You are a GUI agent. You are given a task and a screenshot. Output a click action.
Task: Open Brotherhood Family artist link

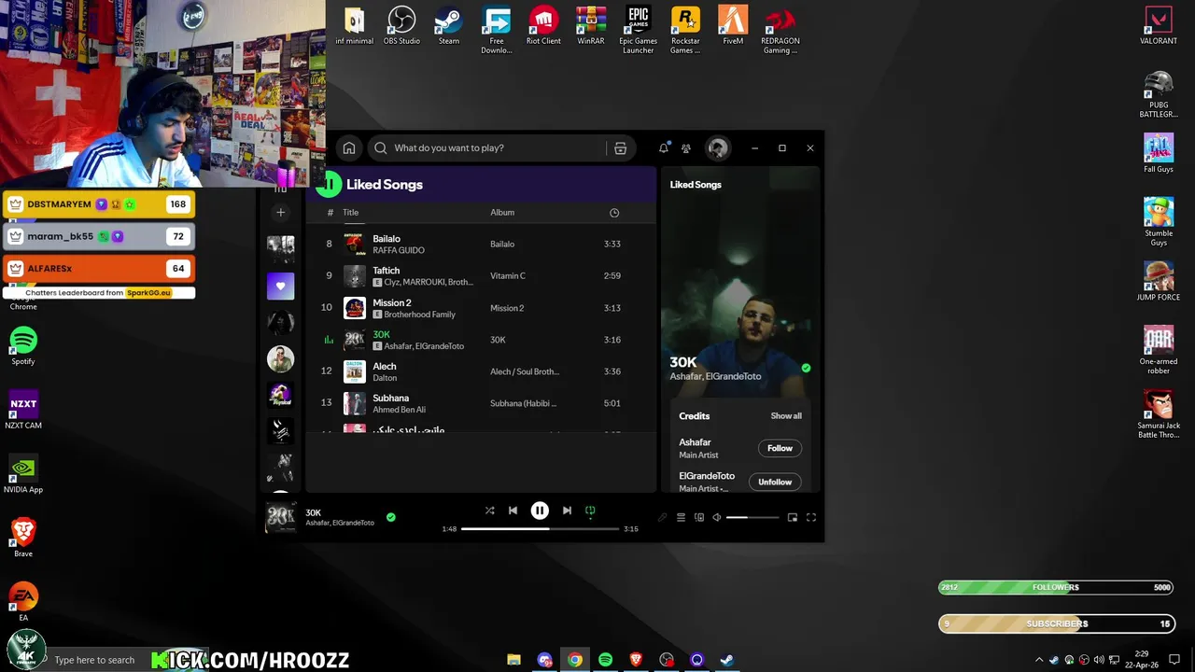point(420,315)
